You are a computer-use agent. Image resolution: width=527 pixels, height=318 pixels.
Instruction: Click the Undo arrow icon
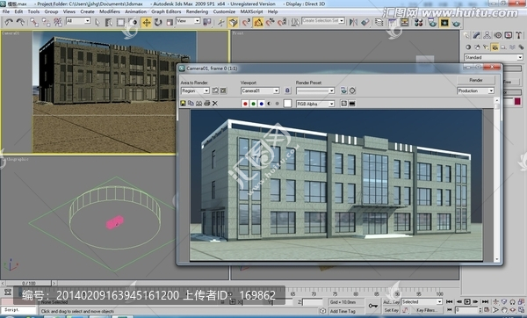coord(9,22)
